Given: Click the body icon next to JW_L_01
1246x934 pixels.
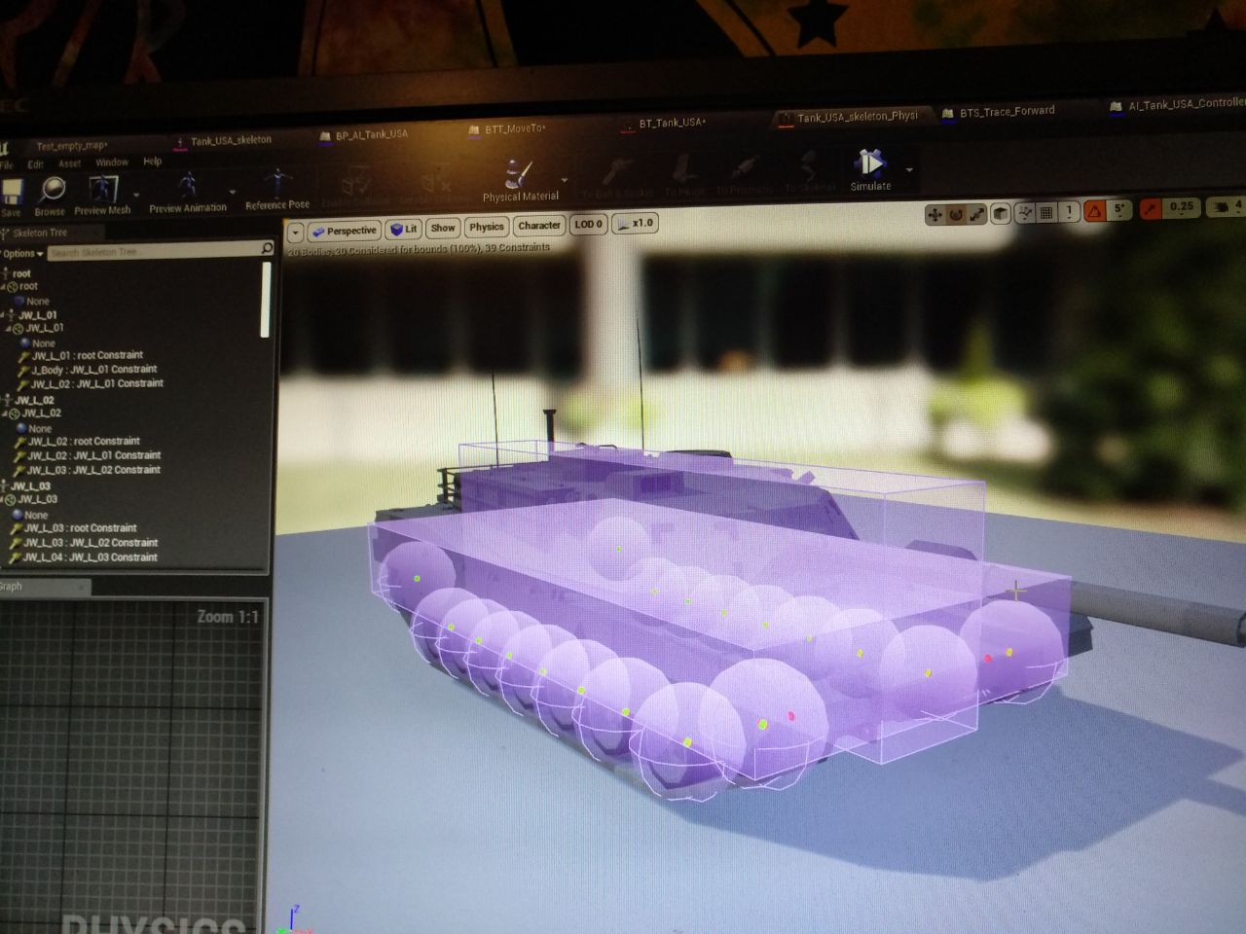Looking at the screenshot, I should [x=18, y=329].
